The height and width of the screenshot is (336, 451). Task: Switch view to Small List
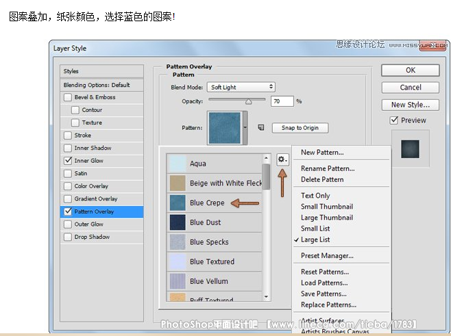(315, 229)
